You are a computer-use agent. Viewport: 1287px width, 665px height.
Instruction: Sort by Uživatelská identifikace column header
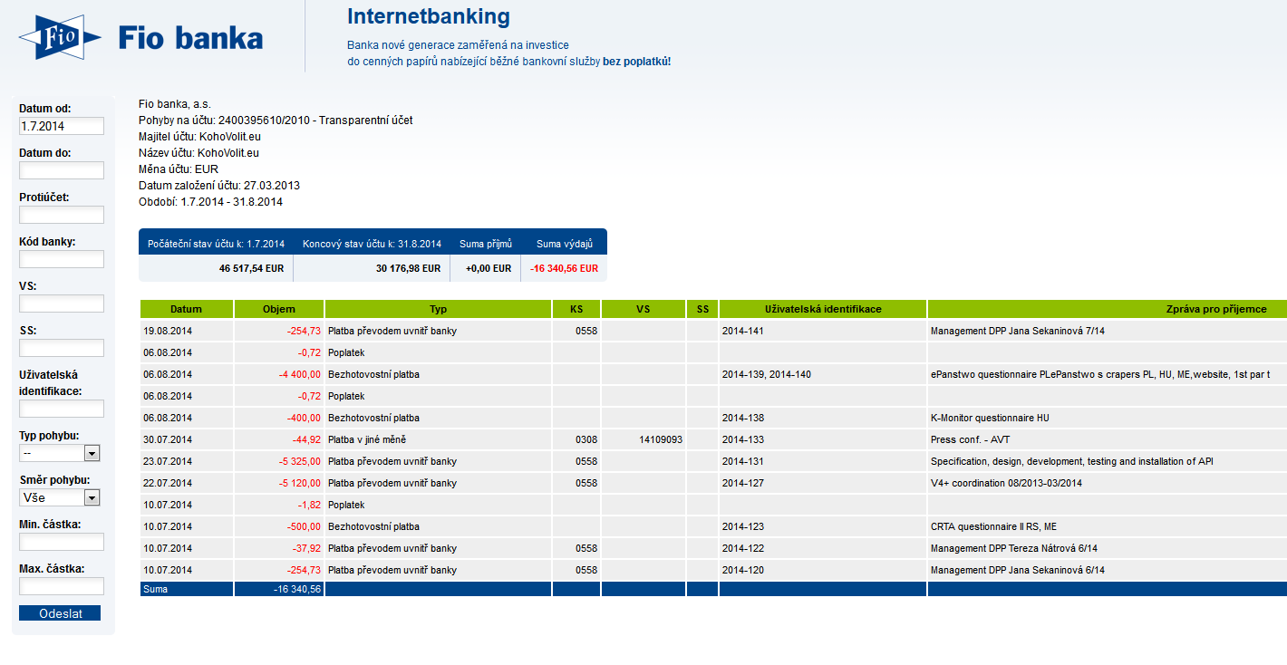click(823, 309)
